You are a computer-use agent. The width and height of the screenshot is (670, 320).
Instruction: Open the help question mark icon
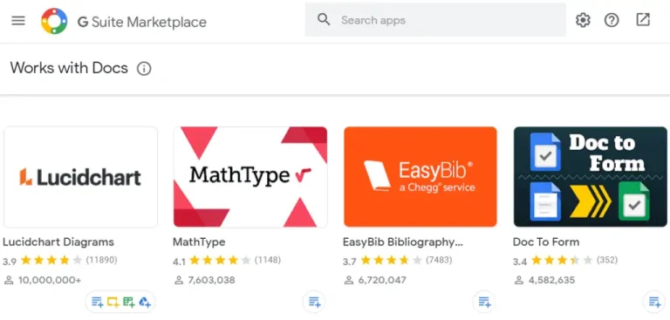(612, 20)
